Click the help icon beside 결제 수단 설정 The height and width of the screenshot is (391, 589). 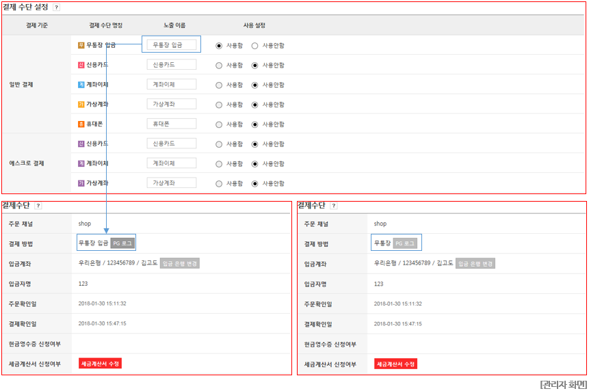[x=56, y=8]
